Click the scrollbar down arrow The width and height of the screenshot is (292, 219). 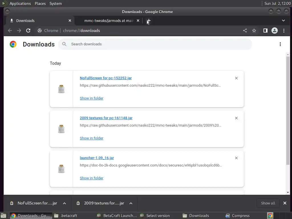pos(288,192)
